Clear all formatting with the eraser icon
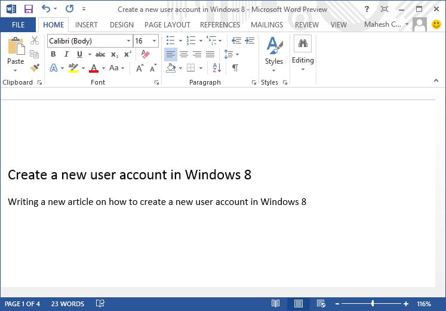This screenshot has width=446, height=311. (145, 54)
